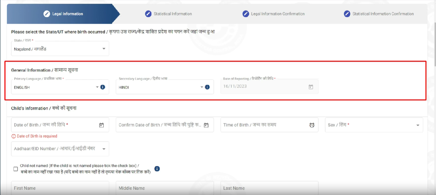Click the HINDI secondary language value
Image resolution: width=436 pixels, height=195 pixels.
coord(124,88)
